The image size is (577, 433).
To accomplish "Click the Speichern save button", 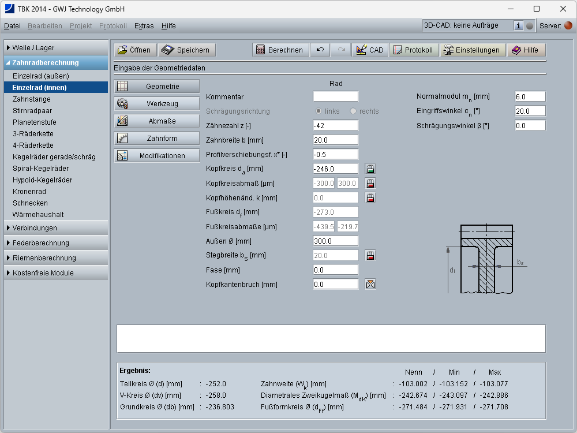I will (187, 50).
